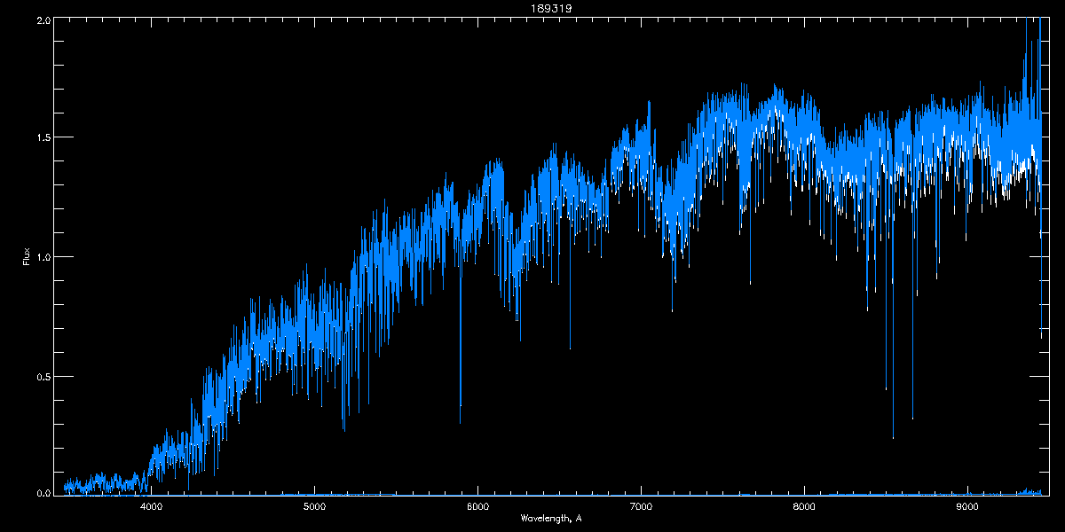Click y-axis tick label 0.5
The width and height of the screenshot is (1065, 532).
point(43,376)
